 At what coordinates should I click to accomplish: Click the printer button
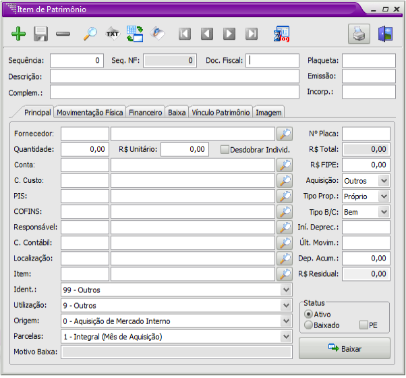pyautogui.click(x=359, y=34)
